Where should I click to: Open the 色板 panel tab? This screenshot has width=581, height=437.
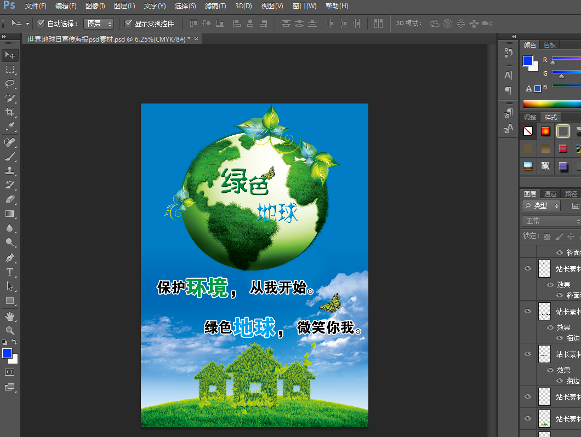550,45
